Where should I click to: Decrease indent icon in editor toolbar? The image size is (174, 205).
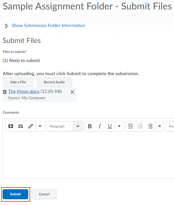(140, 126)
